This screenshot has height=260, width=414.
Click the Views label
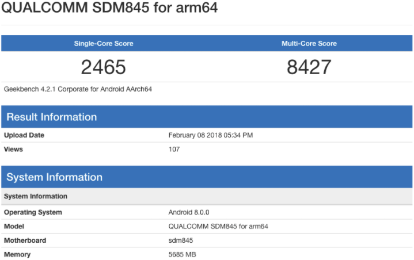[13, 149]
